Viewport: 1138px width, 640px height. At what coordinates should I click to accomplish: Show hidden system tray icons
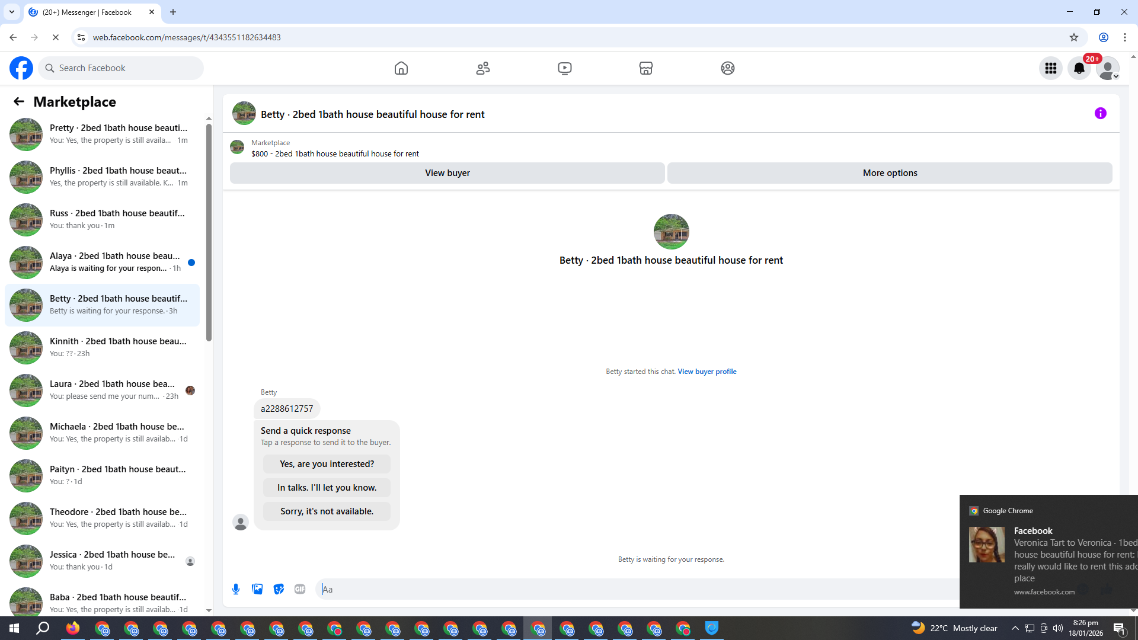tap(1015, 628)
